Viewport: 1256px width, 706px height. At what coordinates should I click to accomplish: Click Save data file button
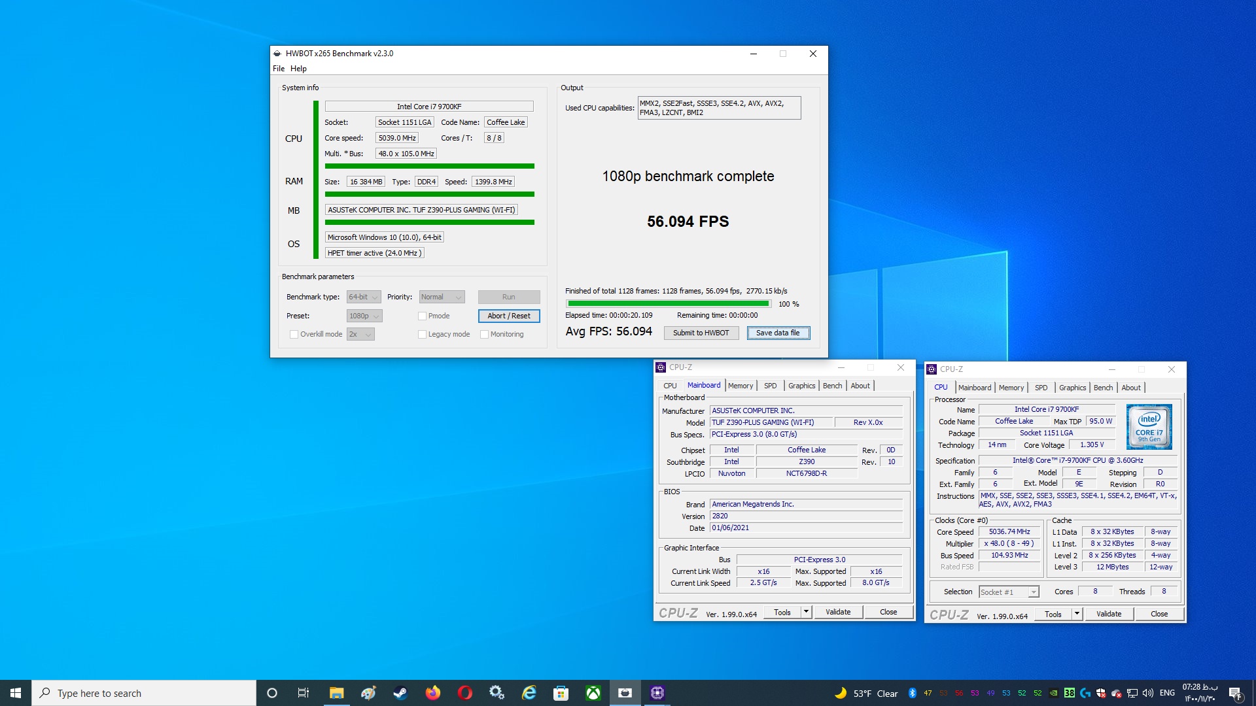tap(778, 333)
